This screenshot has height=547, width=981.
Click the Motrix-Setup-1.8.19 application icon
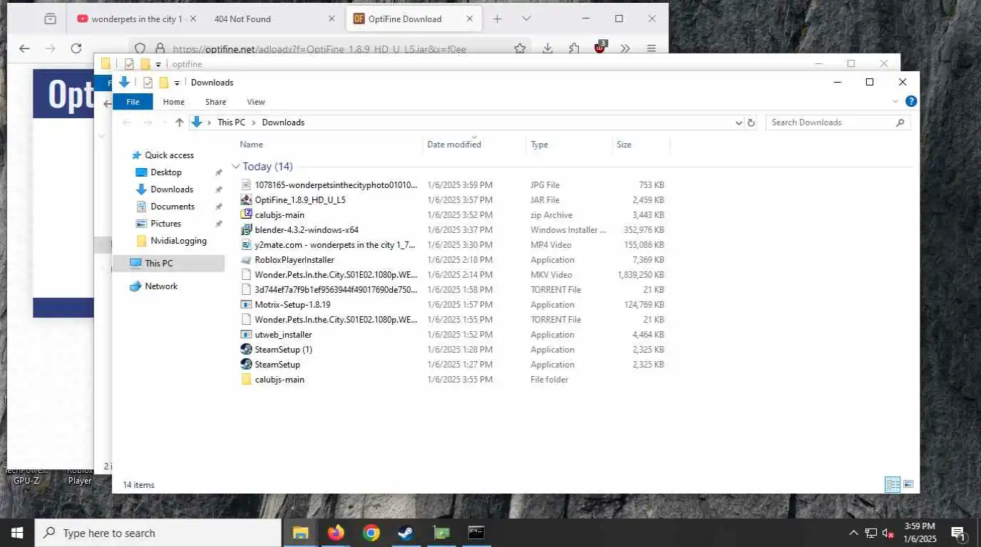tap(246, 305)
